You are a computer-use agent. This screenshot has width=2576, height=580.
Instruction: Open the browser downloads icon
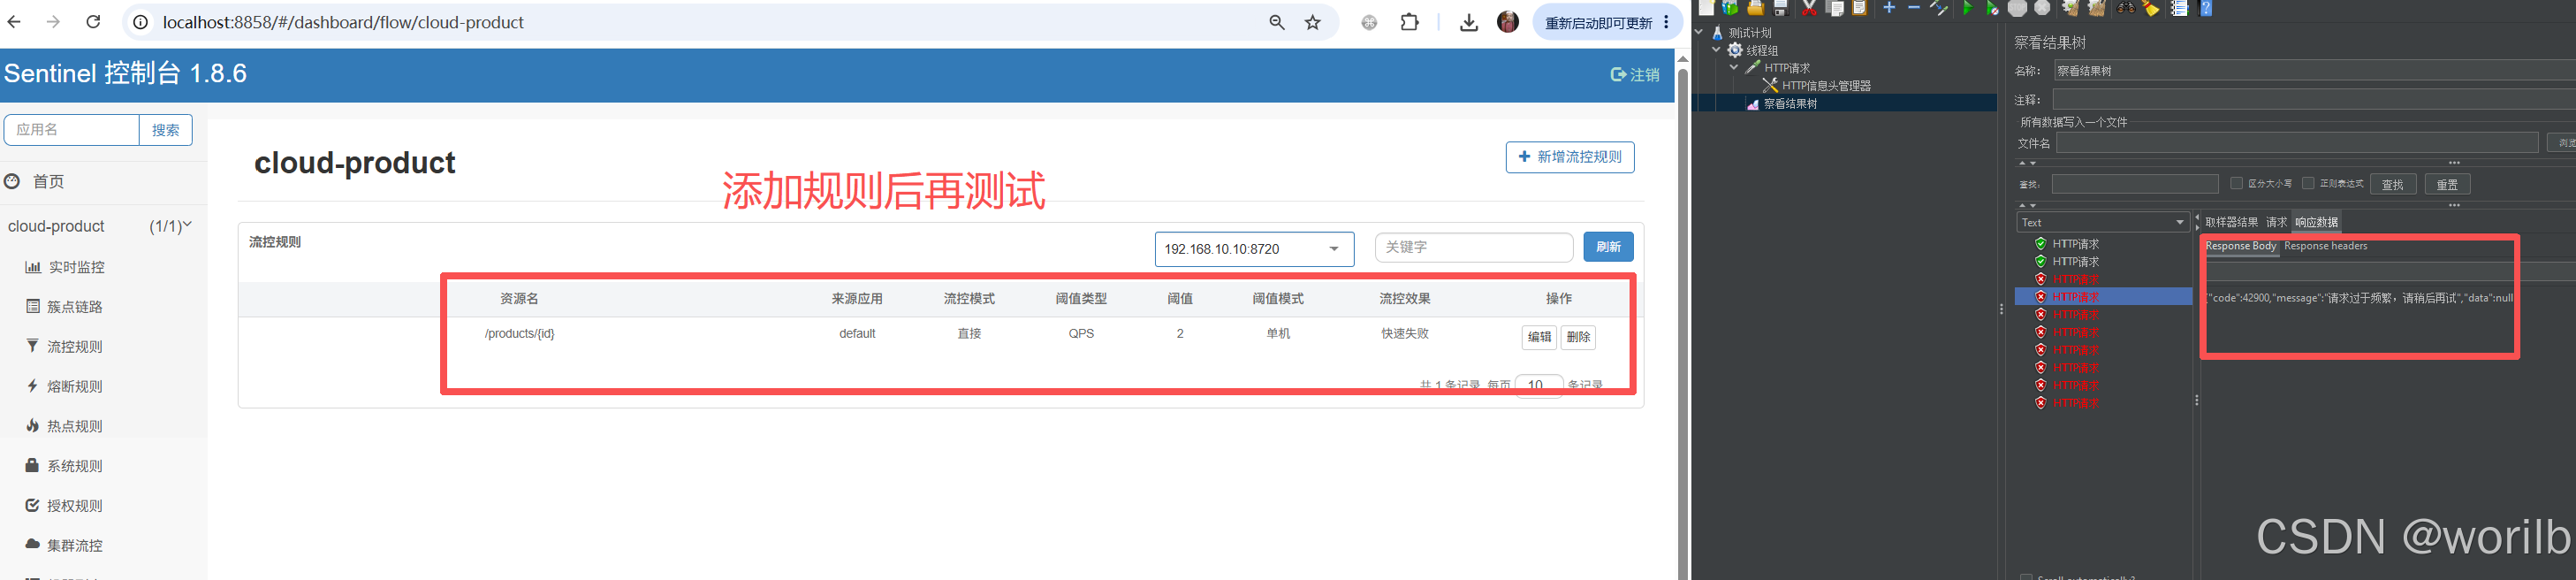[1468, 22]
